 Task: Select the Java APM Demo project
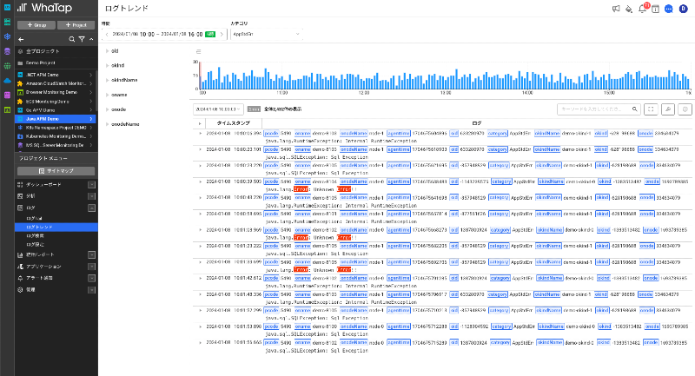point(56,119)
